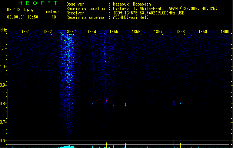Click the 1.1 kHz frequency label
This screenshot has width=233, height=148.
3,48
